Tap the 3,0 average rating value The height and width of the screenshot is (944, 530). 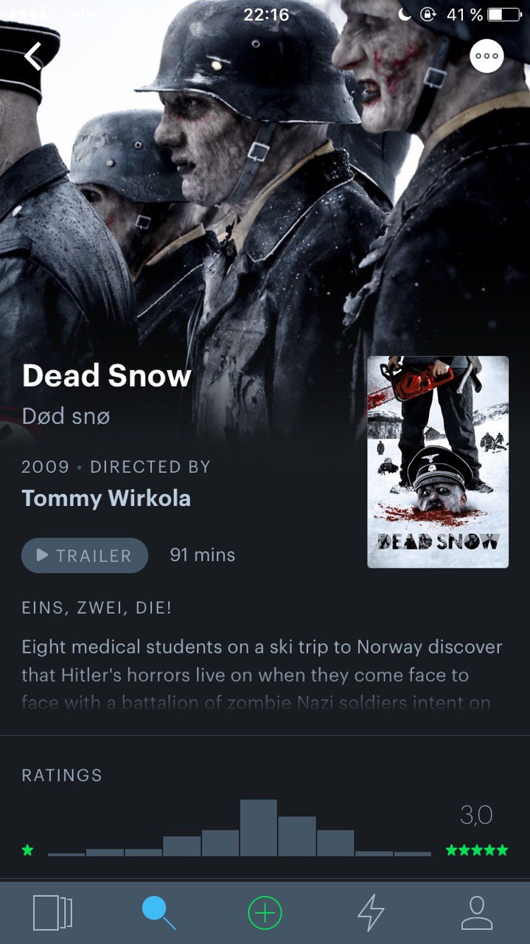coord(476,816)
